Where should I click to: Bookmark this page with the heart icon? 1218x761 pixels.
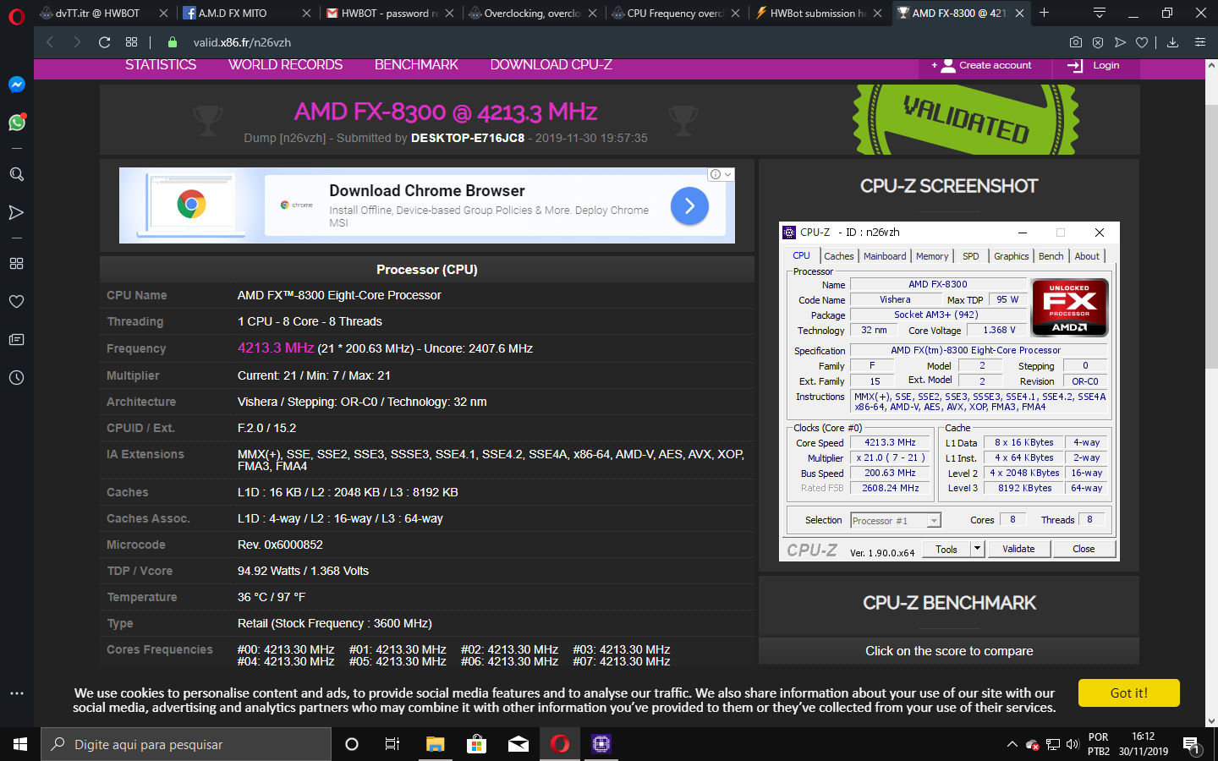(1142, 42)
